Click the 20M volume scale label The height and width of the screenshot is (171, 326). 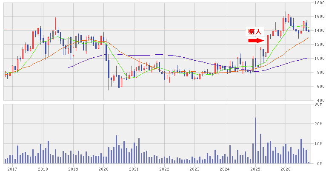[x=319, y=124]
